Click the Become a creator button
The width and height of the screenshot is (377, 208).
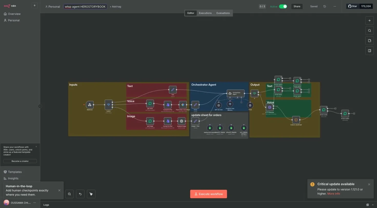click(x=20, y=161)
